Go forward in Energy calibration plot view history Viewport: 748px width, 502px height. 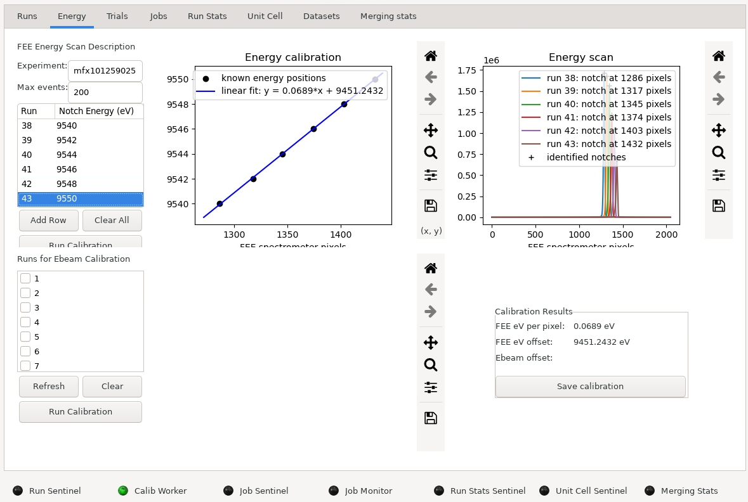pos(430,99)
